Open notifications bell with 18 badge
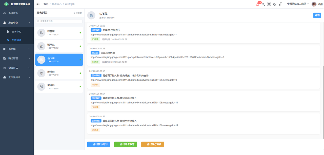Screen dimensions: 324x155 [258, 4]
